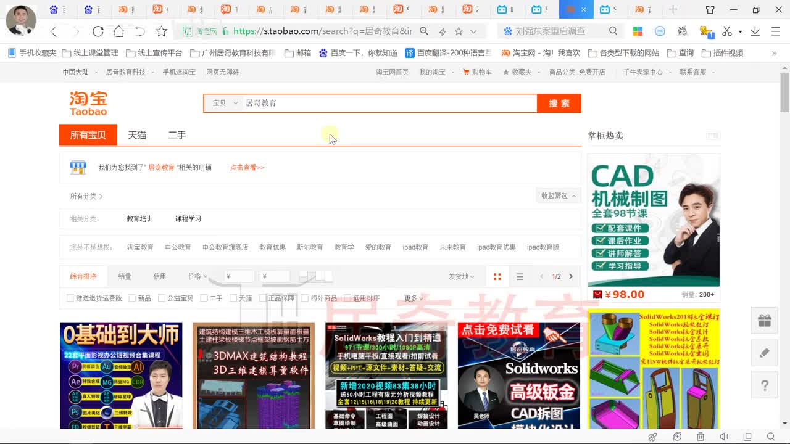Go to the browser home page icon
The width and height of the screenshot is (790, 444).
pyautogui.click(x=118, y=31)
